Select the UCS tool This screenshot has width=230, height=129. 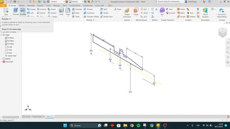point(144,17)
